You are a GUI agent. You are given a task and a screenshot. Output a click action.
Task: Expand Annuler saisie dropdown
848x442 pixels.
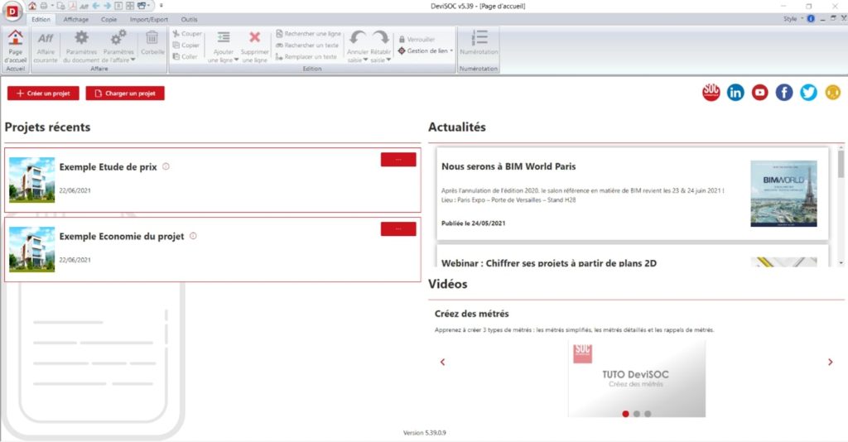point(365,60)
